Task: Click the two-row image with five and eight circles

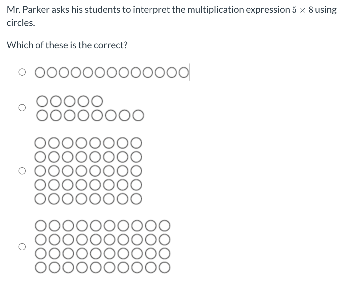Action: (x=90, y=108)
